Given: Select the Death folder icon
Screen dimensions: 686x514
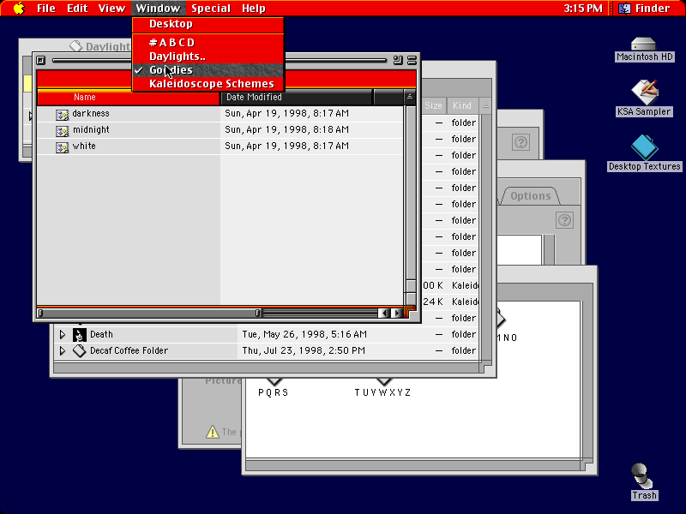Looking at the screenshot, I should tap(79, 334).
